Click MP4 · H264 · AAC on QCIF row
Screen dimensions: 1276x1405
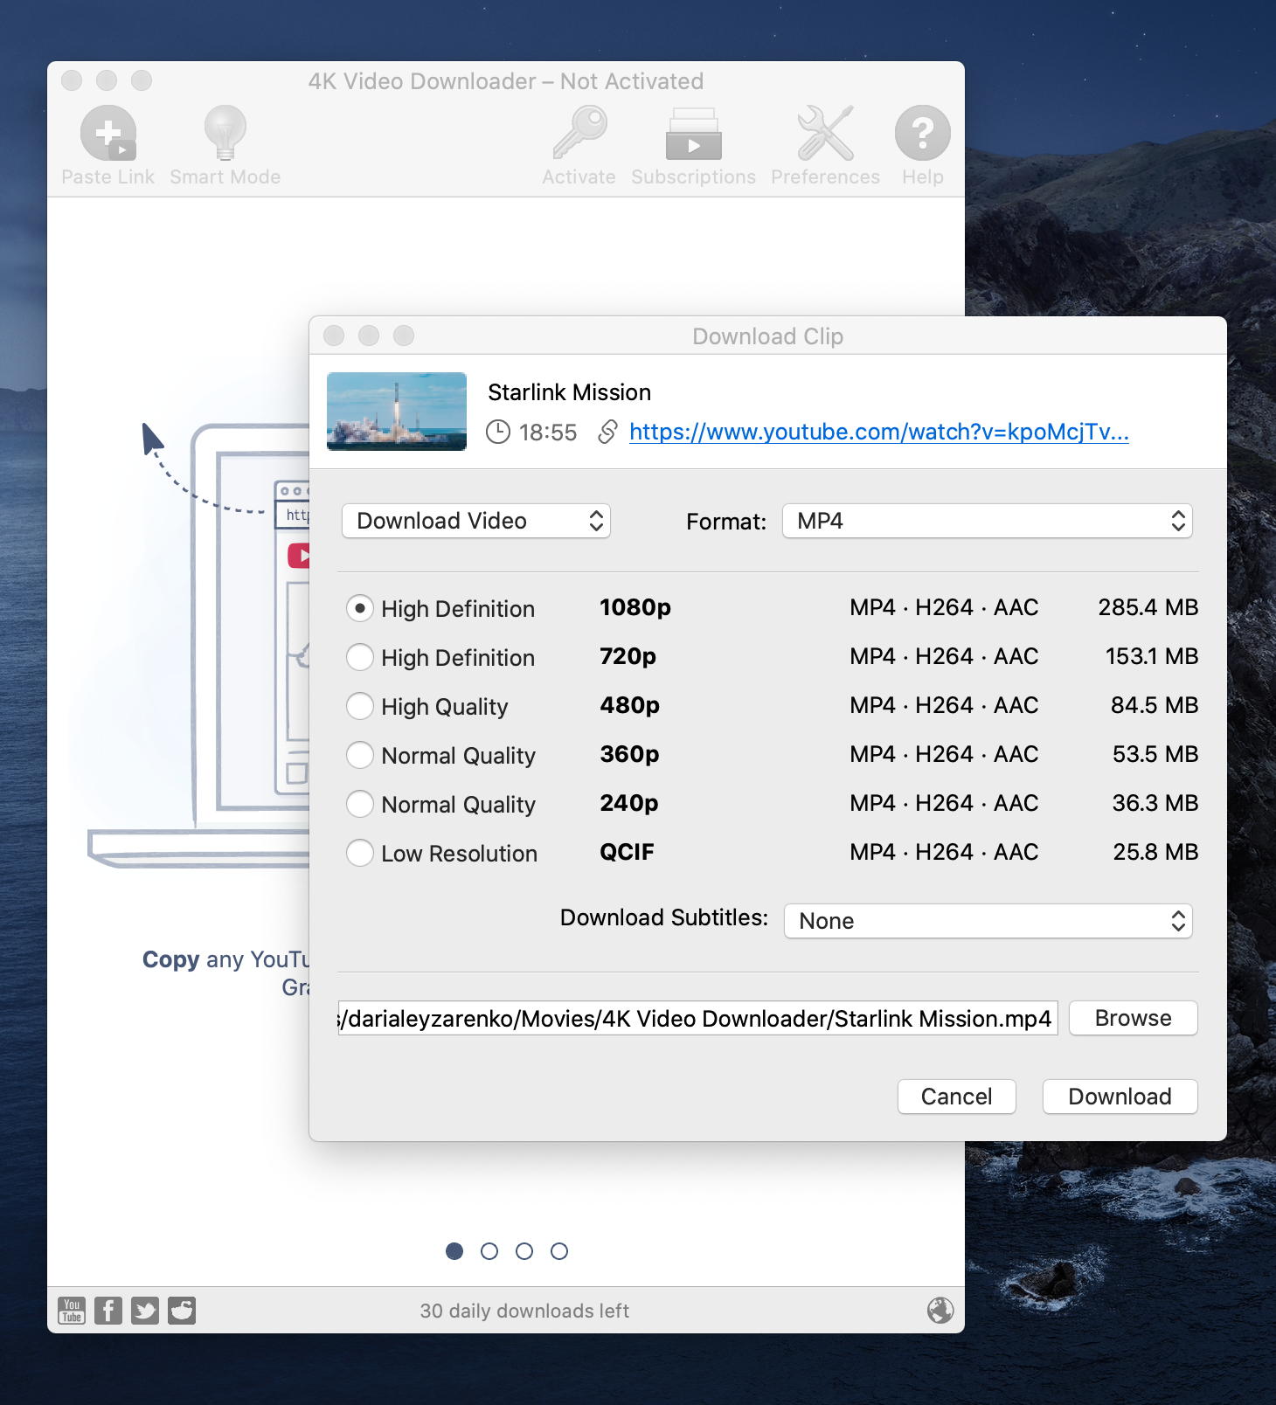[944, 852]
